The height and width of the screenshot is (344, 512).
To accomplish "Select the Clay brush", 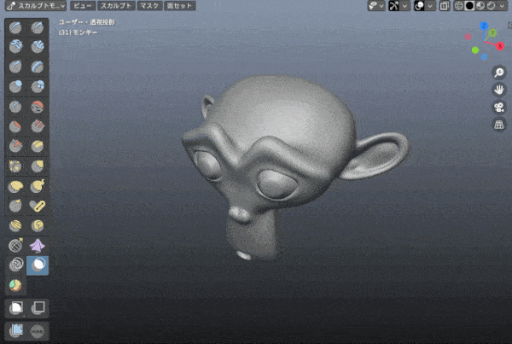I will [x=15, y=46].
